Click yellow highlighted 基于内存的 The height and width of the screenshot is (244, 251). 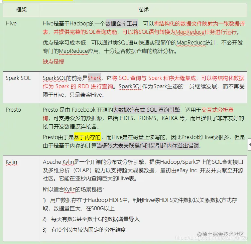pyautogui.click(x=88, y=137)
